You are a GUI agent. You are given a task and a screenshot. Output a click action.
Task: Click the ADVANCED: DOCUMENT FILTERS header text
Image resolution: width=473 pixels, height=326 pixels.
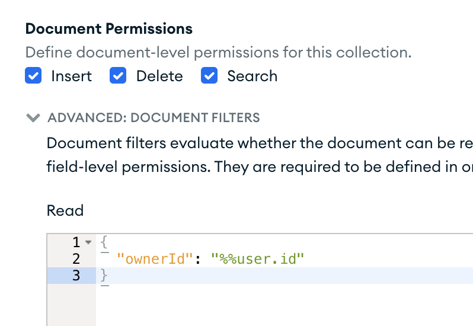tap(154, 117)
